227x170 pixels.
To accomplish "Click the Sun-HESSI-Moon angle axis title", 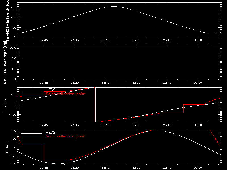I will coord(5,62).
